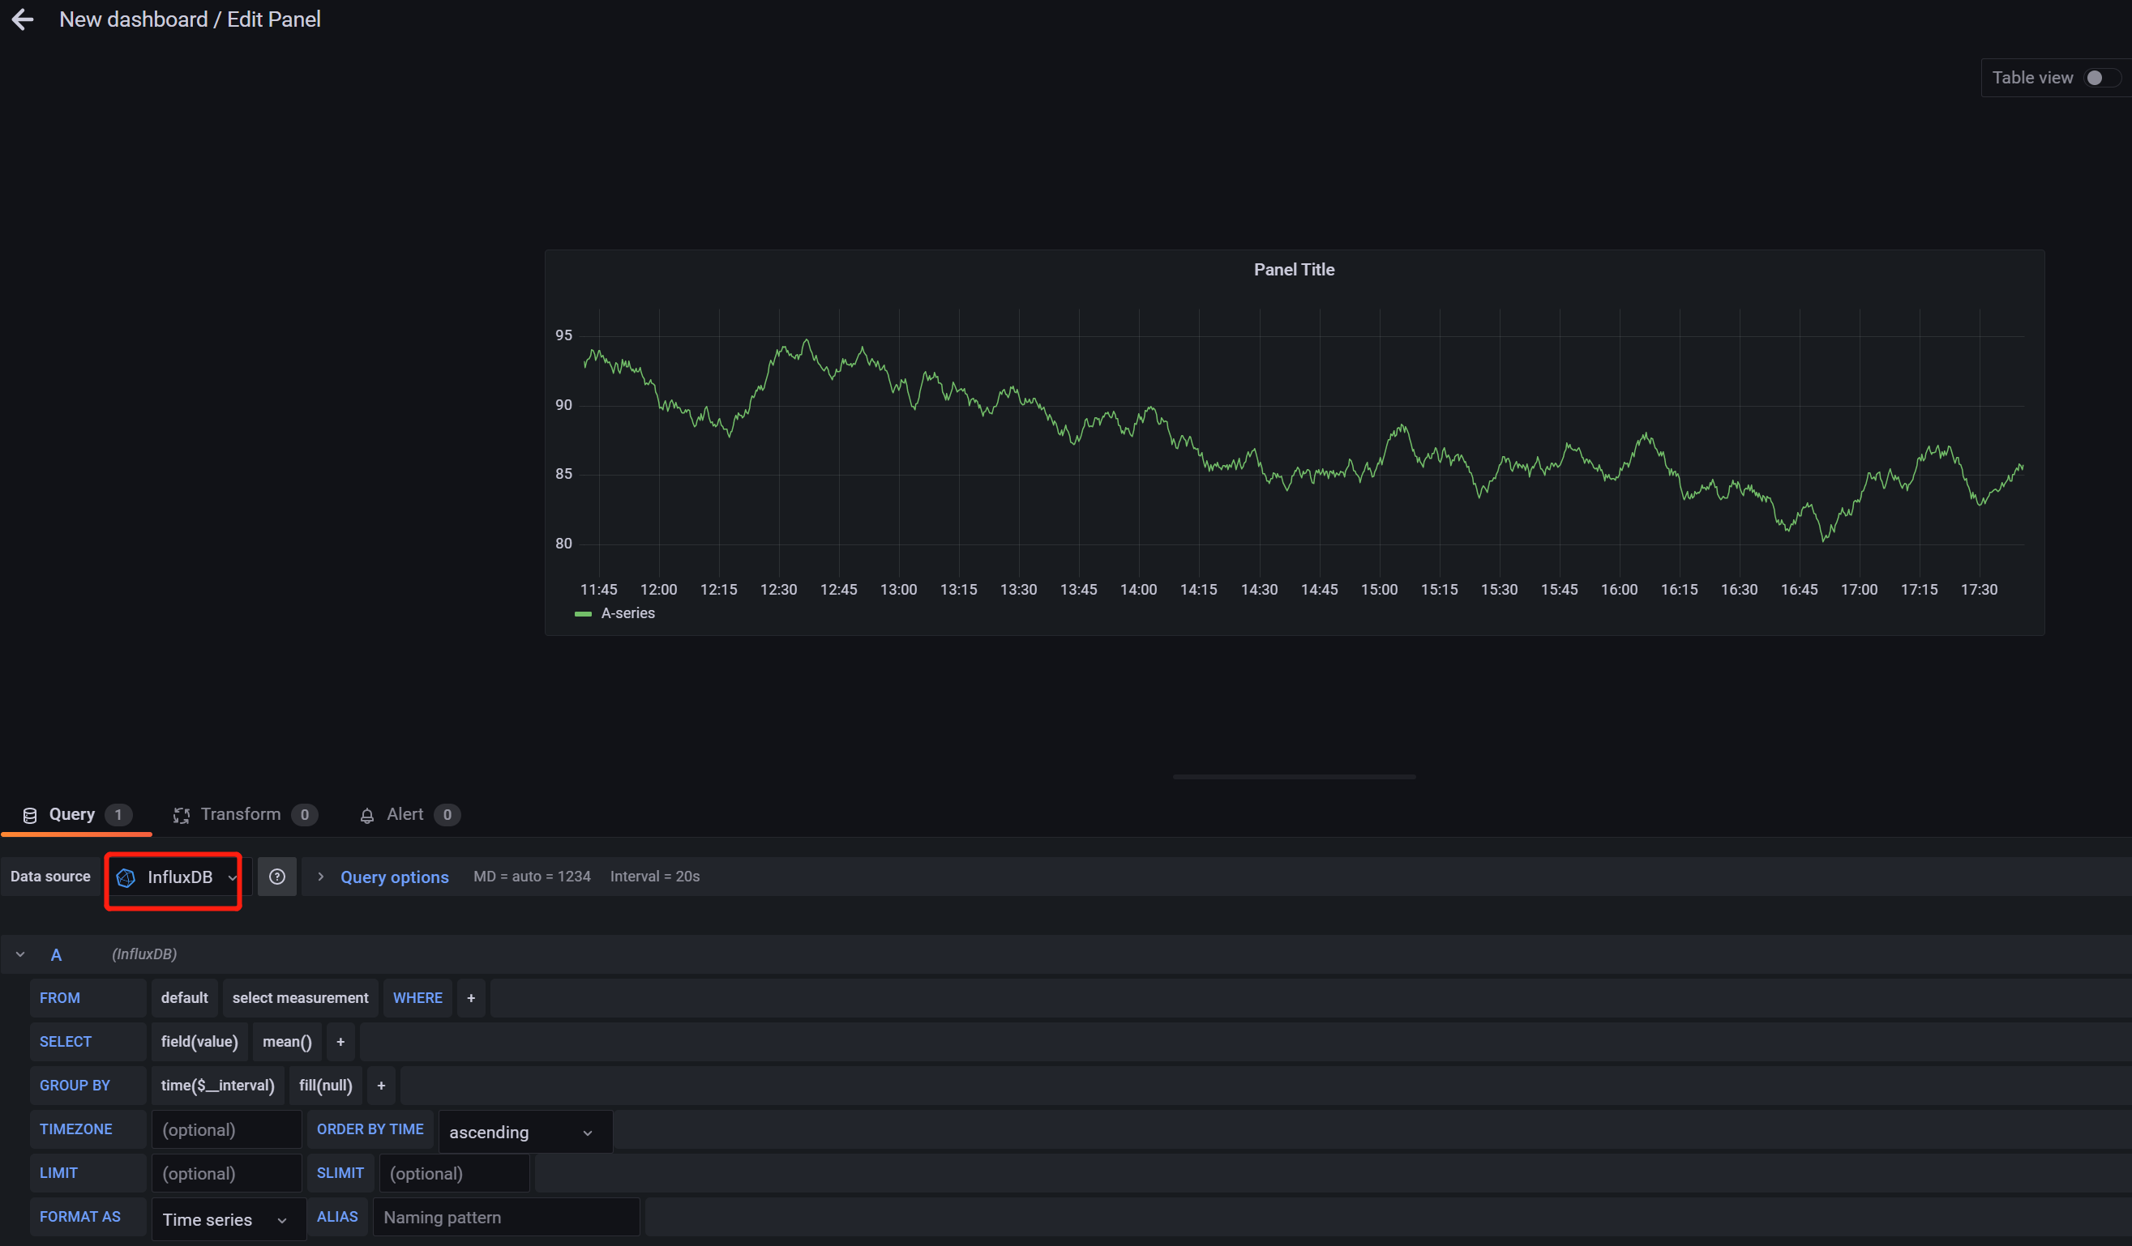Toggle A-series visibility in the legend
The image size is (2132, 1246).
627,614
